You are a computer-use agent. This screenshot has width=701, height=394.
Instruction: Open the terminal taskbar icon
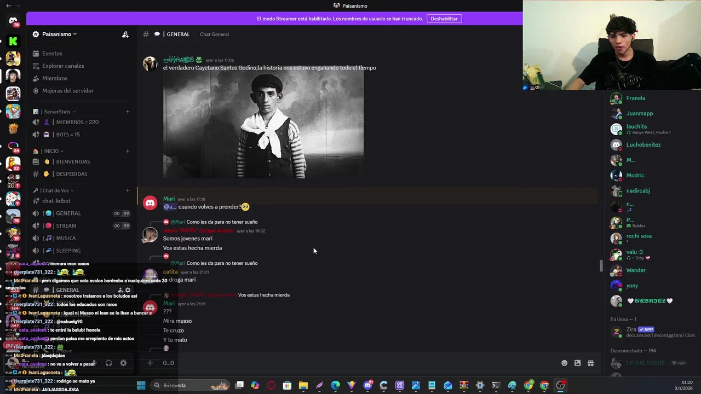496,385
